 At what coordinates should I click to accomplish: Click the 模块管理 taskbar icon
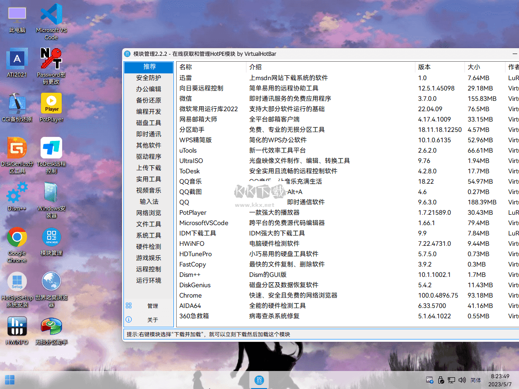tap(259, 380)
